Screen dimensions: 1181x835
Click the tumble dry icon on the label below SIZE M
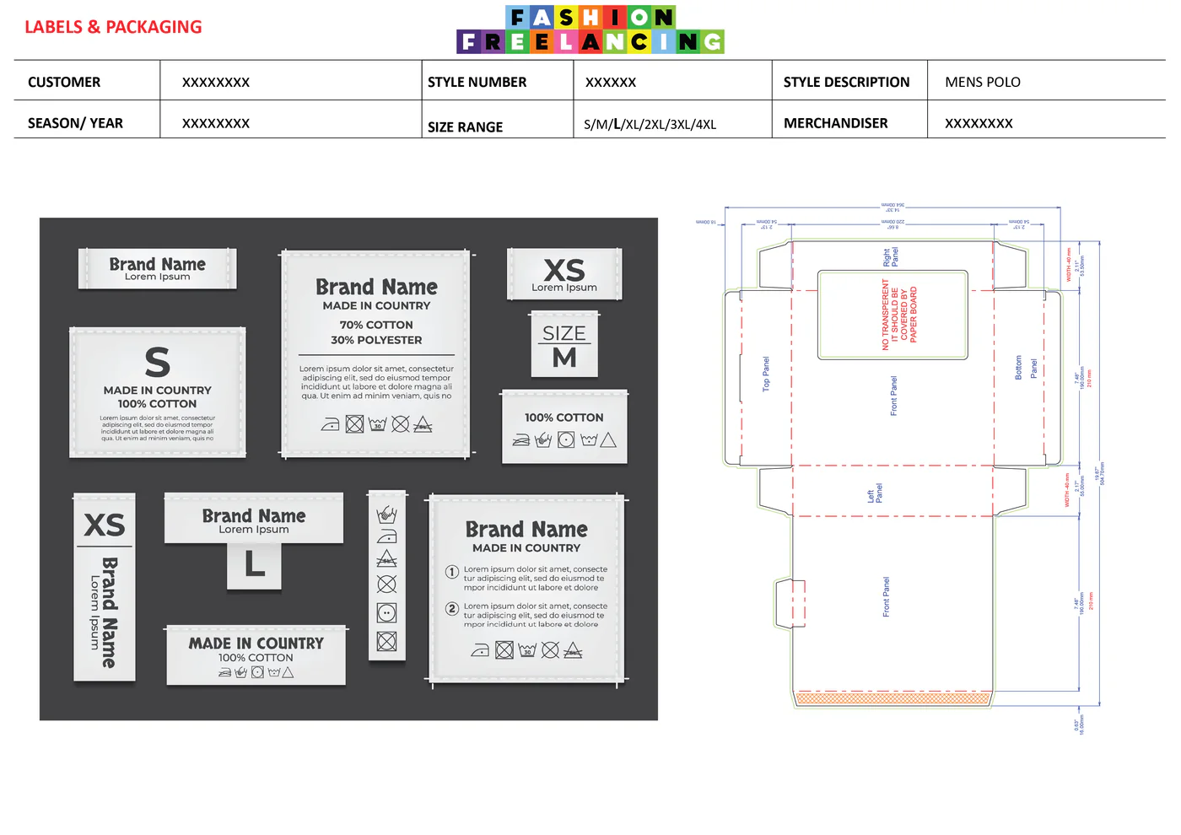(566, 439)
